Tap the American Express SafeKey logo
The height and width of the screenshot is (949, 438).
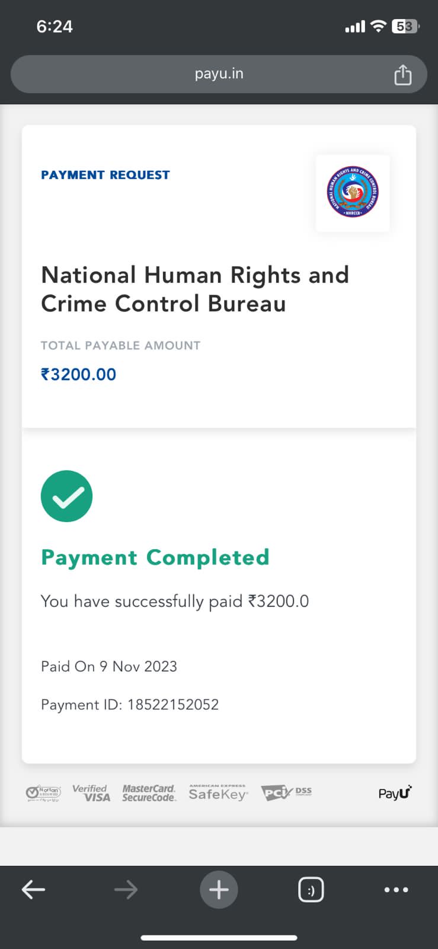[x=218, y=793]
